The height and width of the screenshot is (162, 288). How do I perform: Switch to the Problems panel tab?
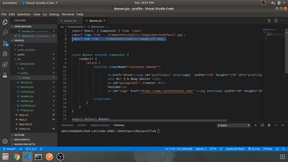tap(67, 125)
